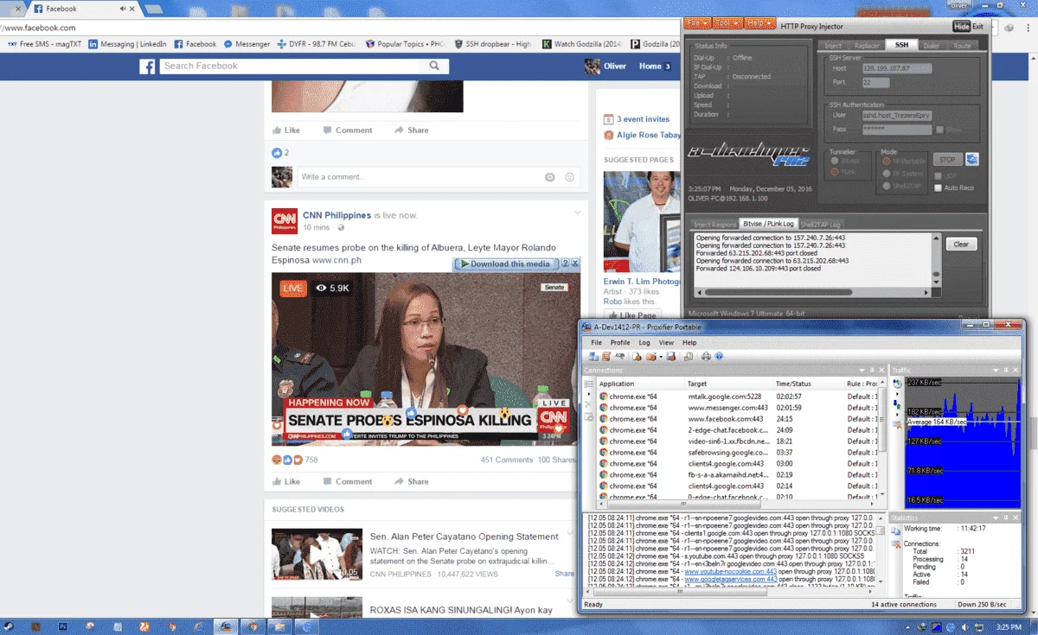This screenshot has height=635, width=1038.
Task: Click the Clear log button
Action: (961, 244)
